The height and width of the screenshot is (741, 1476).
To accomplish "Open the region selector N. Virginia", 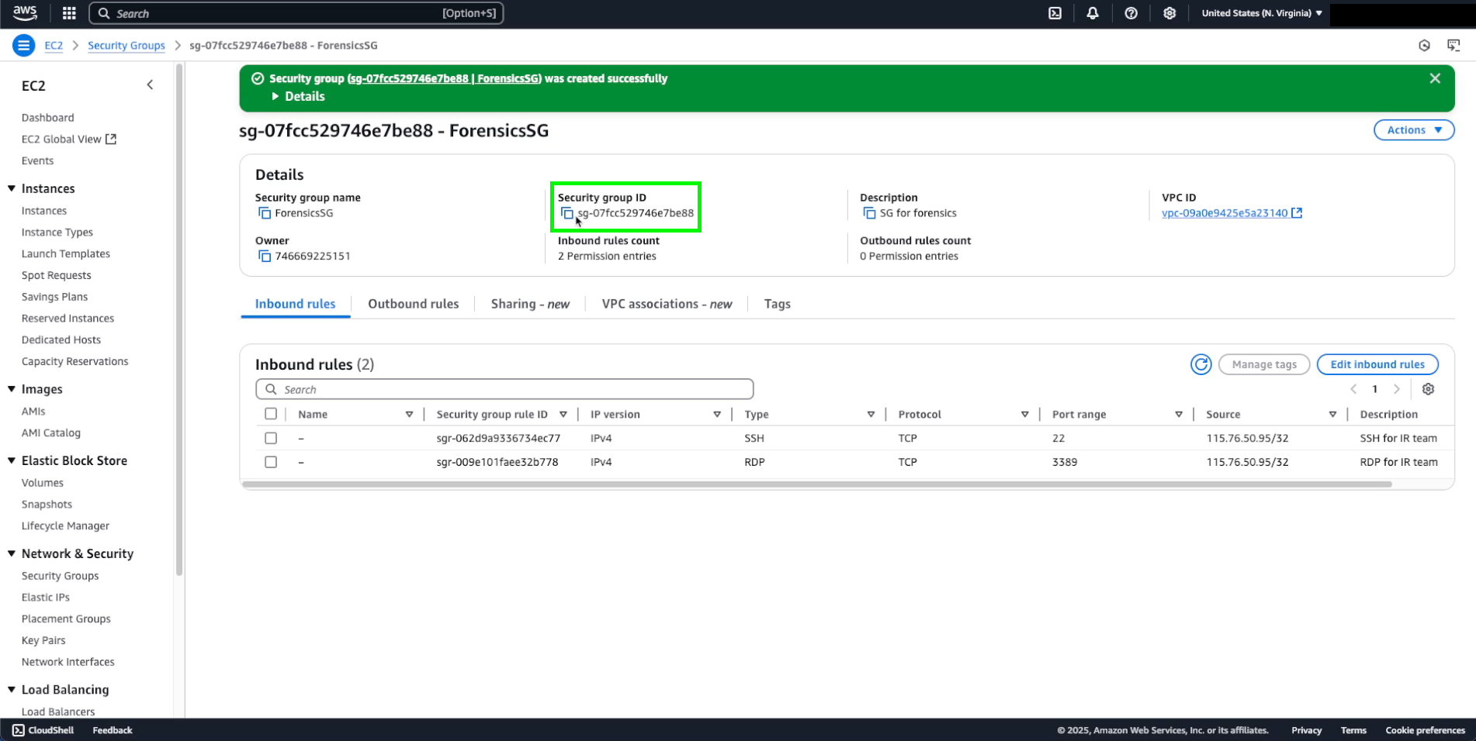I will 1262,13.
